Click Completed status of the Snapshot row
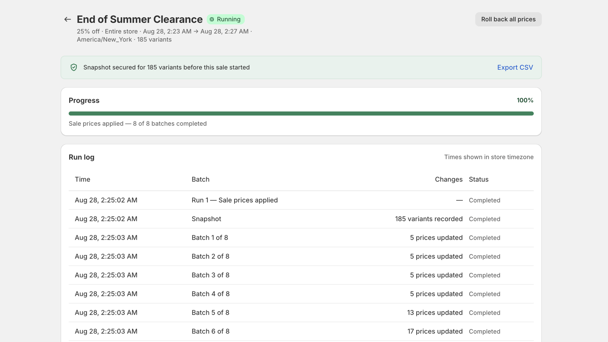 pos(484,219)
